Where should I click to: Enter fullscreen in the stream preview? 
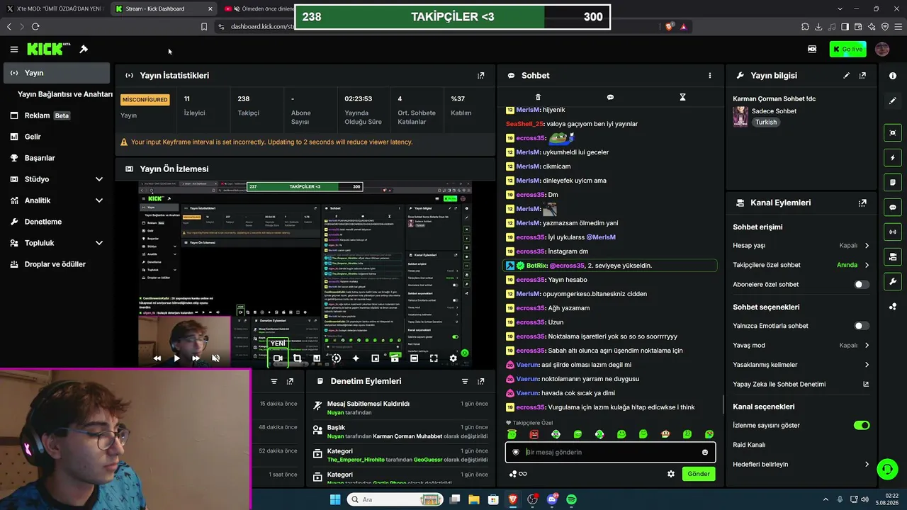434,358
